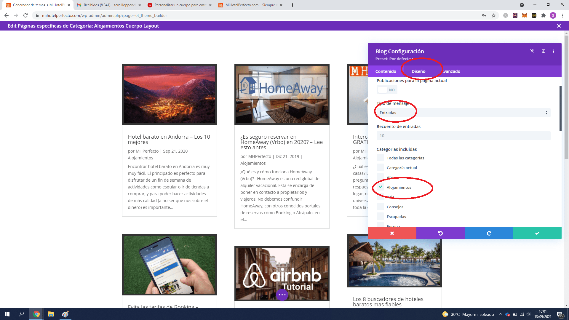Image resolution: width=569 pixels, height=320 pixels.
Task: Open Windows Start menu
Action: click(x=7, y=314)
